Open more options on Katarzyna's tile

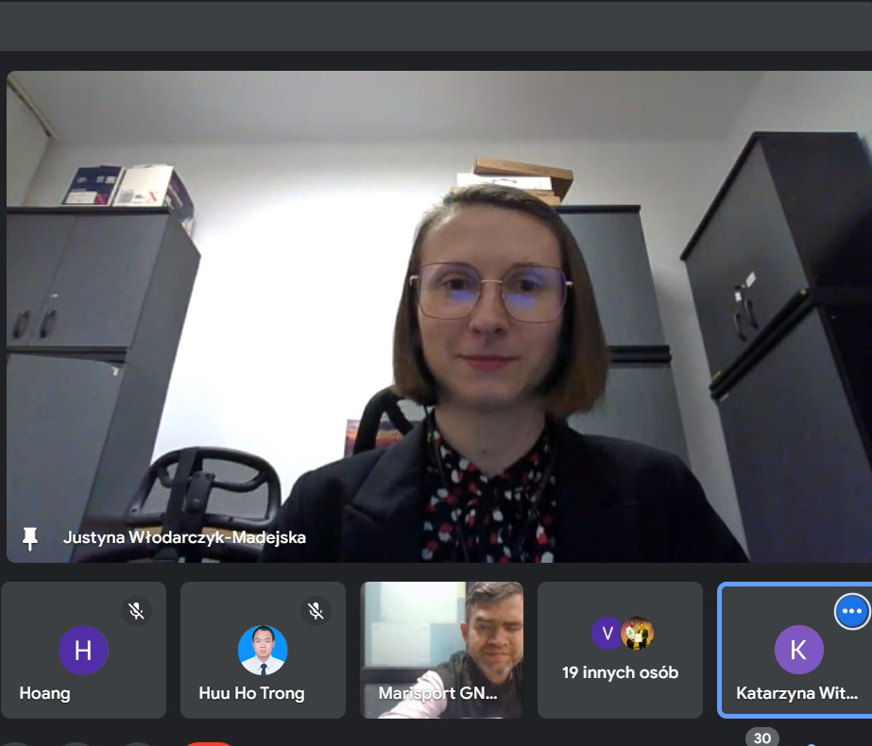coord(852,612)
